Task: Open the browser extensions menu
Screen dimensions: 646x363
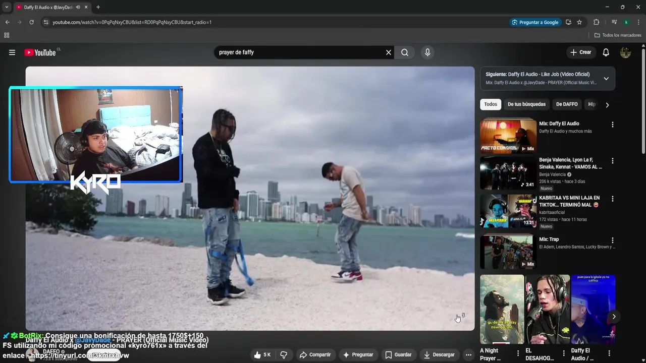Action: (x=596, y=22)
